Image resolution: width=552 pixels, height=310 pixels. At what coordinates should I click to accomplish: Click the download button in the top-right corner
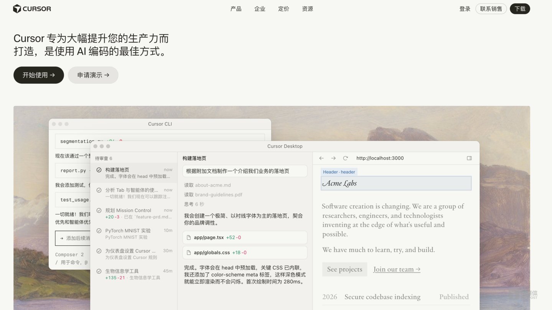pos(520,8)
